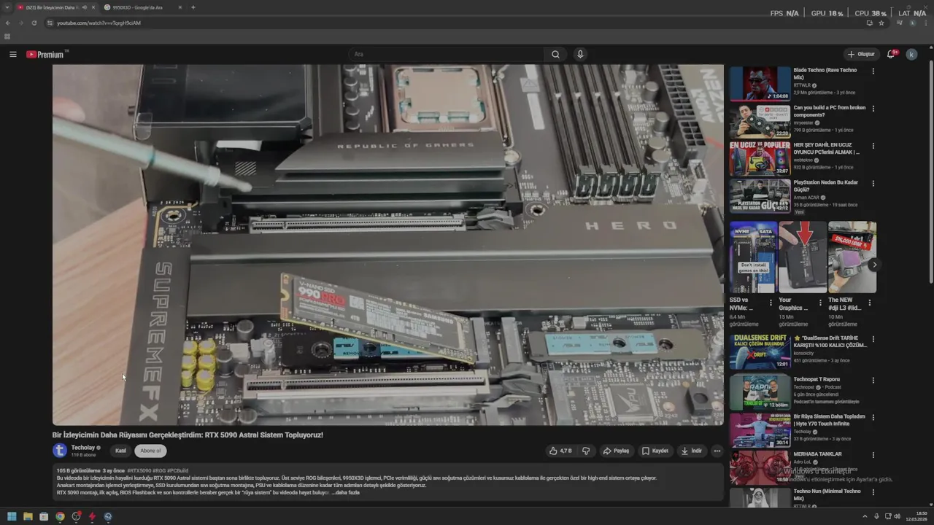Image resolution: width=934 pixels, height=525 pixels.
Task: Reload the current page
Action: pyautogui.click(x=34, y=23)
